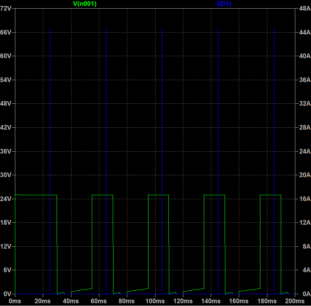Click the 72V voltage axis label
This screenshot has height=306, width=311.
[6, 8]
